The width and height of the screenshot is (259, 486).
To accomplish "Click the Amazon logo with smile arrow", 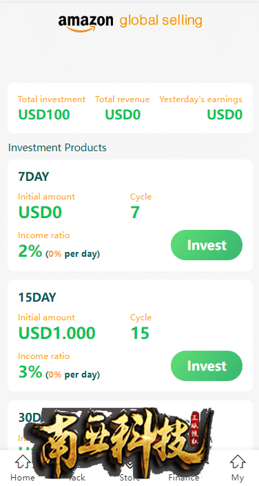I will click(x=85, y=23).
